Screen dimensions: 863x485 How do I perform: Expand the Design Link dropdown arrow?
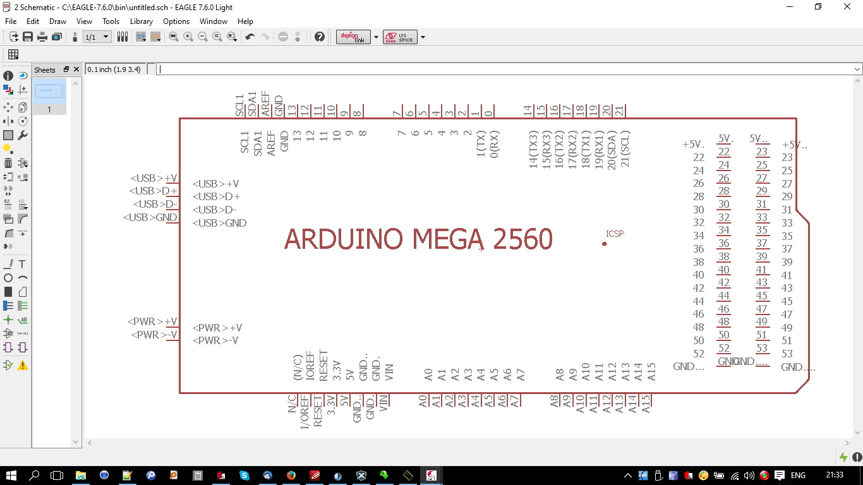tap(377, 37)
